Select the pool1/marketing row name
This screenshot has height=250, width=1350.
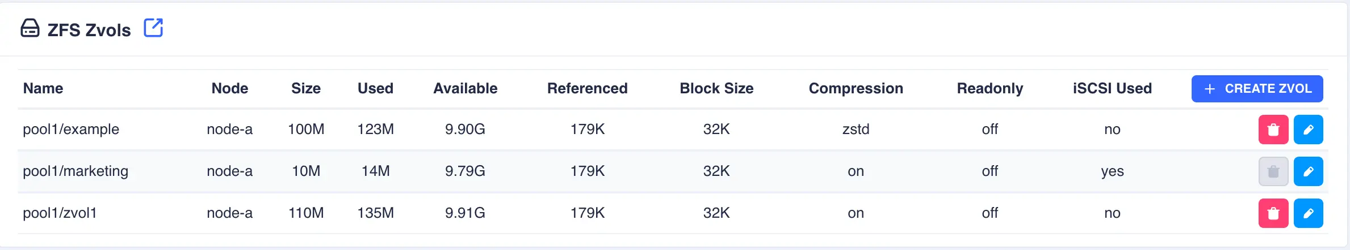click(x=76, y=171)
